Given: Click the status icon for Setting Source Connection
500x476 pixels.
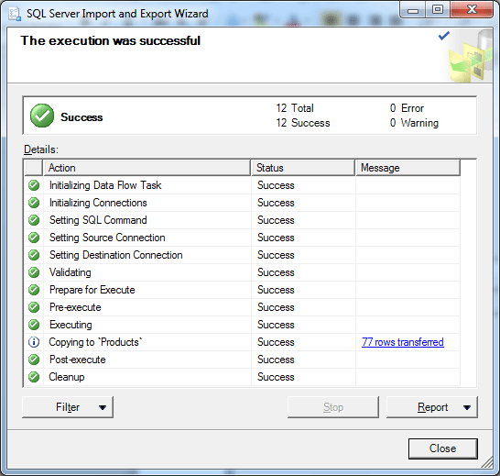Looking at the screenshot, I should click(34, 238).
